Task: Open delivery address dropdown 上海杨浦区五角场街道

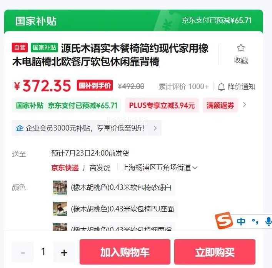Action: coord(160,167)
